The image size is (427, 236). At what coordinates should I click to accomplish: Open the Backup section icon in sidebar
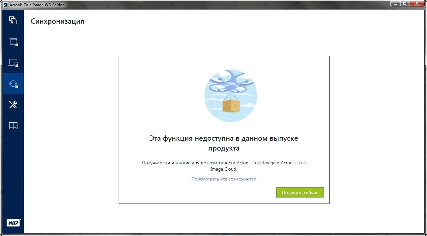[13, 20]
